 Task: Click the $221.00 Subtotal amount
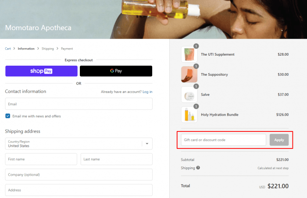pos(282,159)
